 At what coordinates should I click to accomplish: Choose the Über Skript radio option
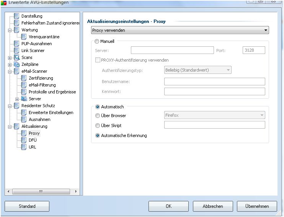click(98, 126)
